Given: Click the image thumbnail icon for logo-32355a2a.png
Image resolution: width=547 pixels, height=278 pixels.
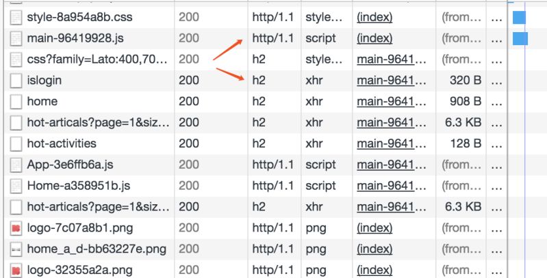Looking at the screenshot, I should [x=16, y=270].
